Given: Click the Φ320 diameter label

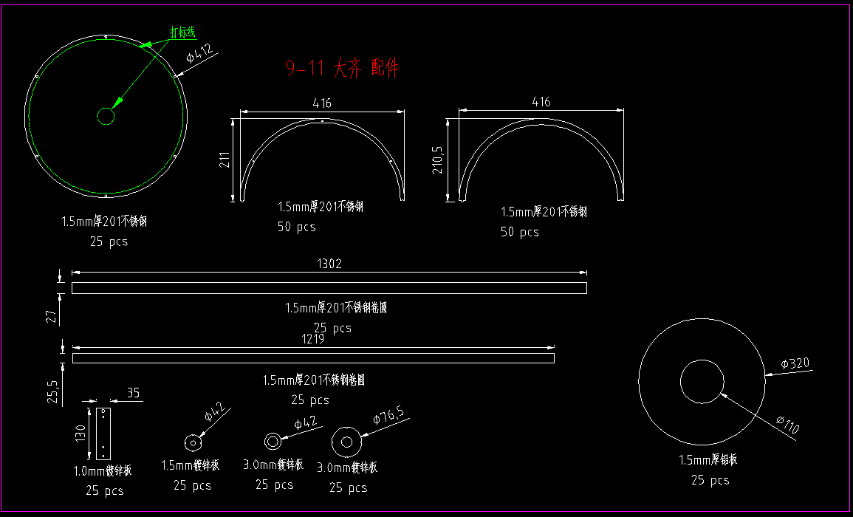Looking at the screenshot, I should [x=795, y=363].
